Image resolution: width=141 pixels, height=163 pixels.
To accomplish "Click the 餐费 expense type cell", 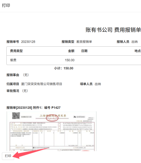I will (13, 60).
